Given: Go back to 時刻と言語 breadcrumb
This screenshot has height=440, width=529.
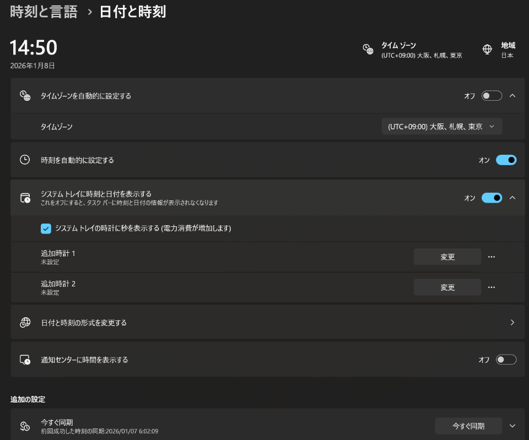Looking at the screenshot, I should click(x=44, y=12).
